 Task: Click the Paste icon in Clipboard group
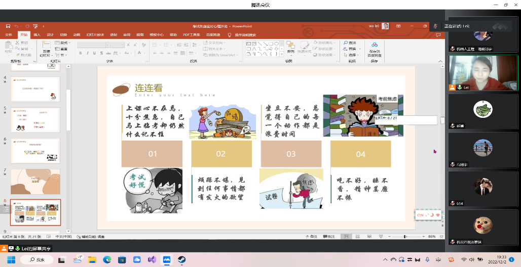9,47
